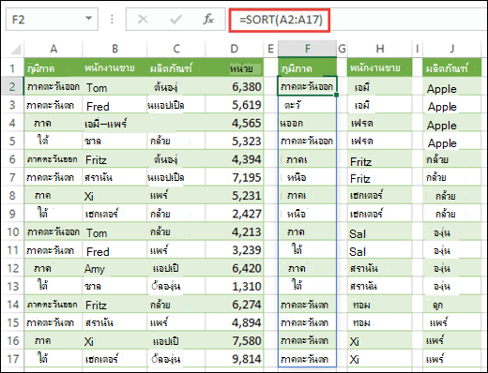
Task: Click cell D2 with value 6,380
Action: pos(234,87)
